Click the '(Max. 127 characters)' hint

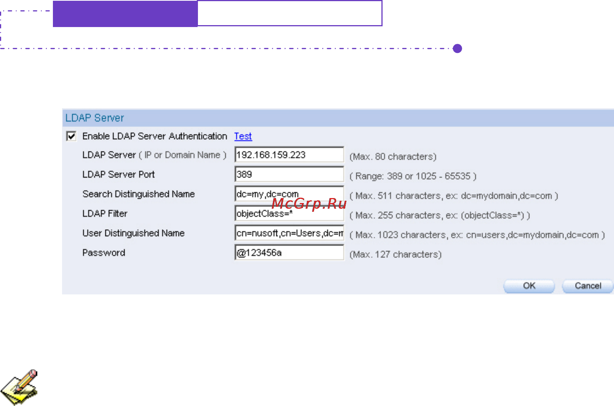(x=396, y=254)
